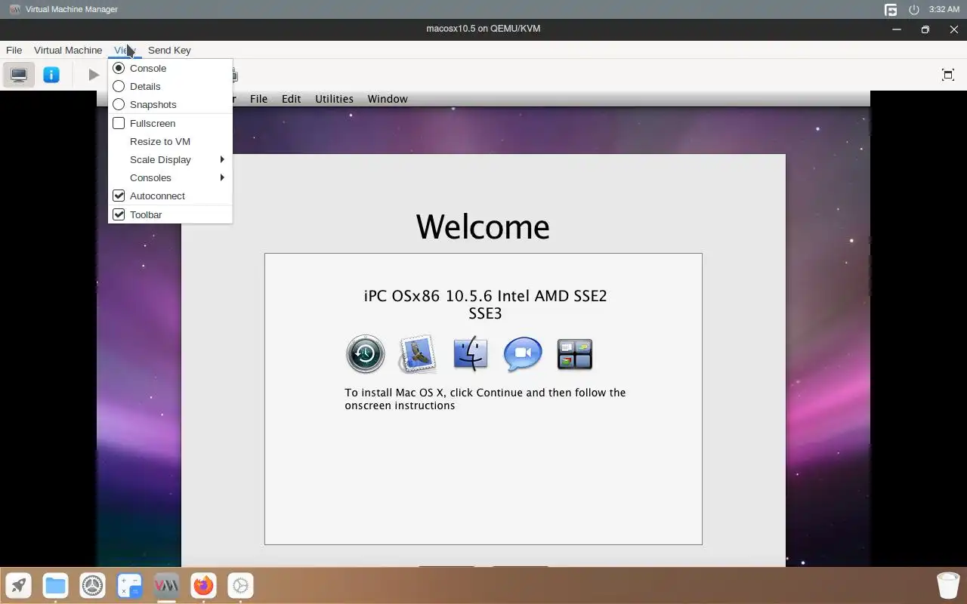Select the Details radio option
This screenshot has height=604, width=967.
click(170, 86)
